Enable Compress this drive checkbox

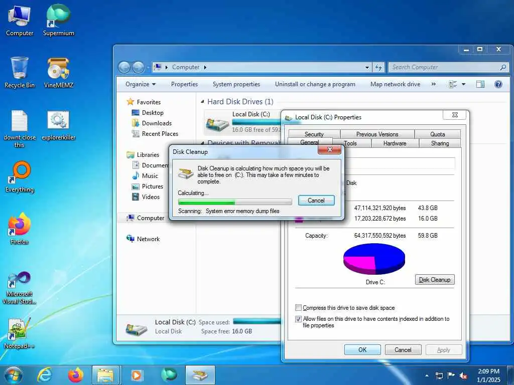click(298, 308)
